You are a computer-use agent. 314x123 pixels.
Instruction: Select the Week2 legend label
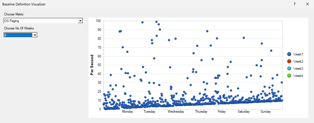coord(298,61)
